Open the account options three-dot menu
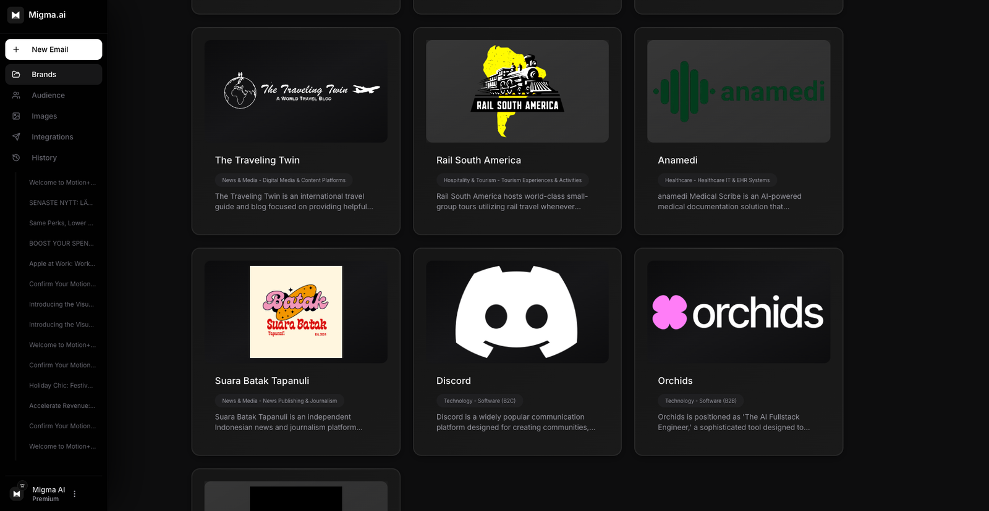This screenshot has width=989, height=511. click(75, 494)
